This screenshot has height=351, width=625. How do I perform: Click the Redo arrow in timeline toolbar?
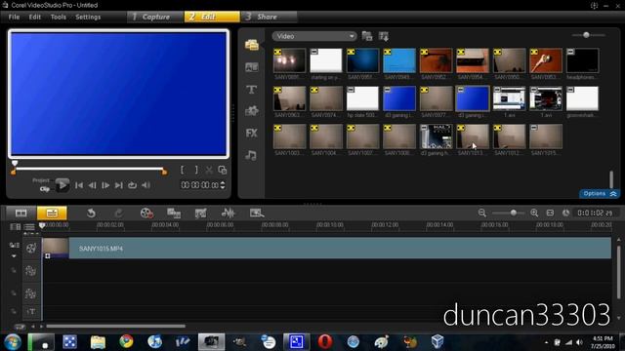coord(118,214)
